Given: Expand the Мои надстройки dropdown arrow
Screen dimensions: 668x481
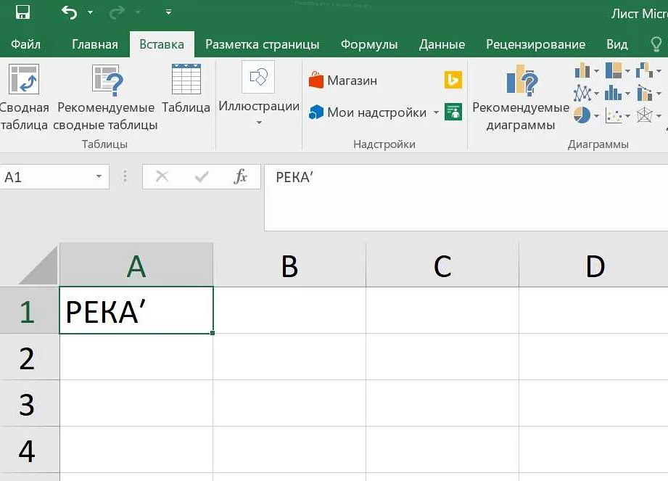Looking at the screenshot, I should click(437, 112).
